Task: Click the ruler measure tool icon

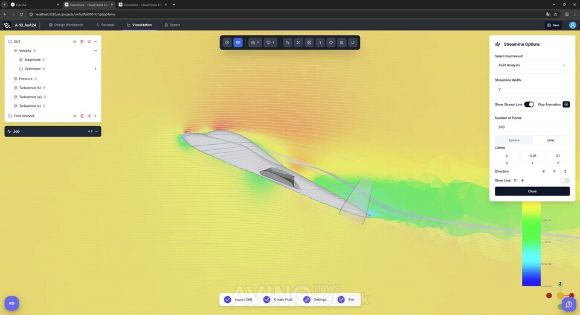Action: tap(287, 42)
